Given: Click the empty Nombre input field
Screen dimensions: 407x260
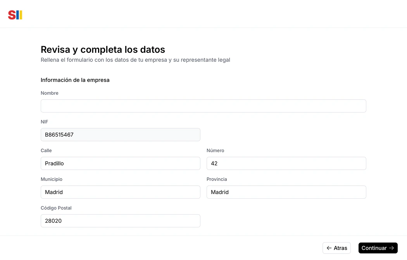Looking at the screenshot, I should tap(203, 106).
